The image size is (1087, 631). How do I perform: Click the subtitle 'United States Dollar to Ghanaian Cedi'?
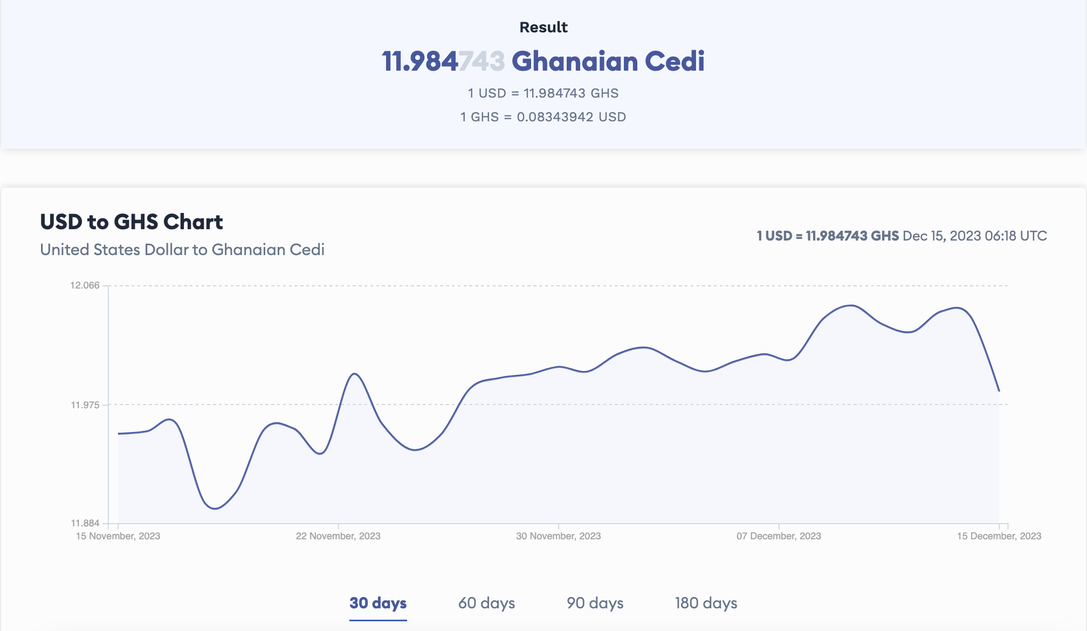[x=182, y=250]
